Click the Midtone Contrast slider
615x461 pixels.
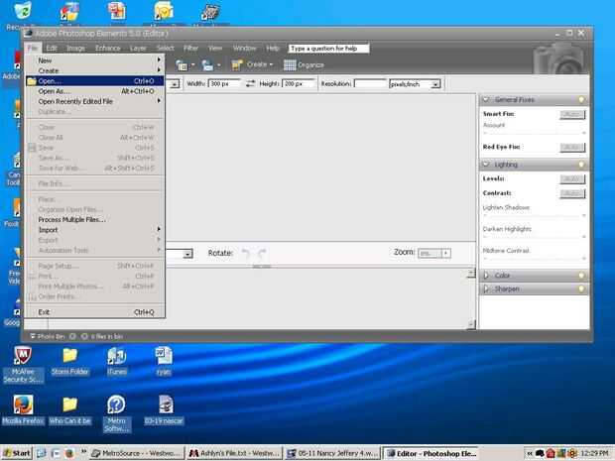point(535,259)
